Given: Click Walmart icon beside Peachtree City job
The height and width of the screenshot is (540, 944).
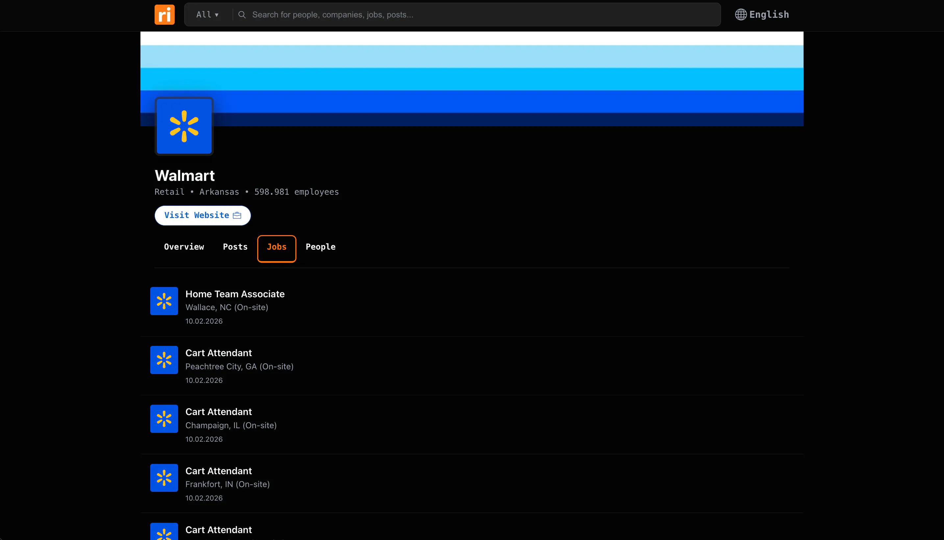Looking at the screenshot, I should click(x=164, y=360).
